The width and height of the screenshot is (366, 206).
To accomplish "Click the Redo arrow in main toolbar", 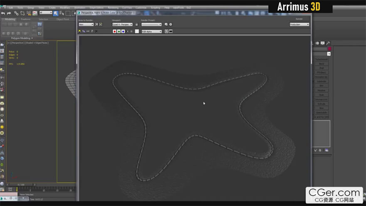I will pos(9,13).
